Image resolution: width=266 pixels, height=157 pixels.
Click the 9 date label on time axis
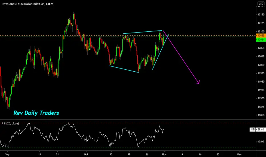tap(182, 154)
